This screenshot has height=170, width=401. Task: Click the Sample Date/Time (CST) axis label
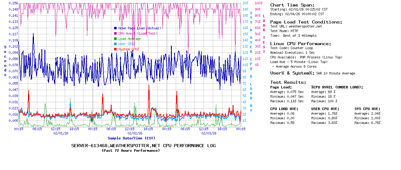point(131,138)
